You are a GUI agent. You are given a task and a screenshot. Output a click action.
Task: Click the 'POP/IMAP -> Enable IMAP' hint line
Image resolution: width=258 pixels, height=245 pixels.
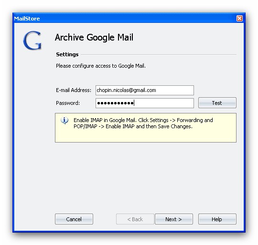coord(133,126)
